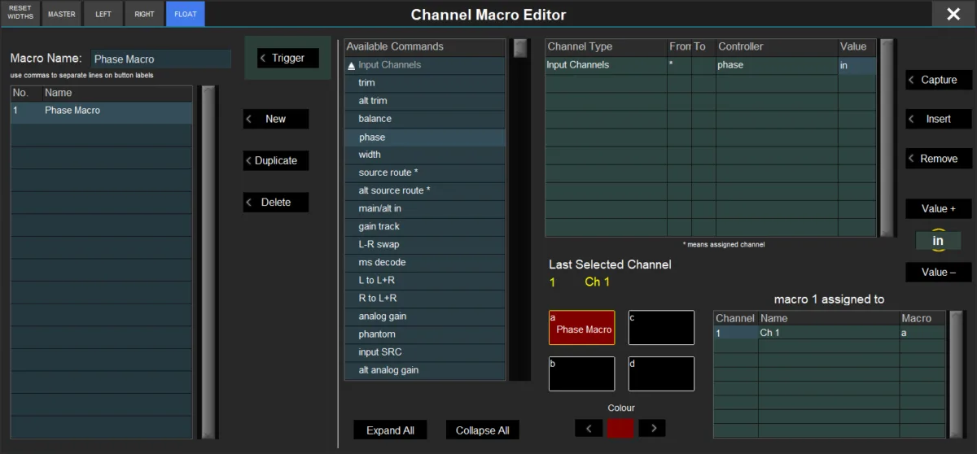The height and width of the screenshot is (454, 977).
Task: Select the 'balance' command
Action: [x=424, y=119]
